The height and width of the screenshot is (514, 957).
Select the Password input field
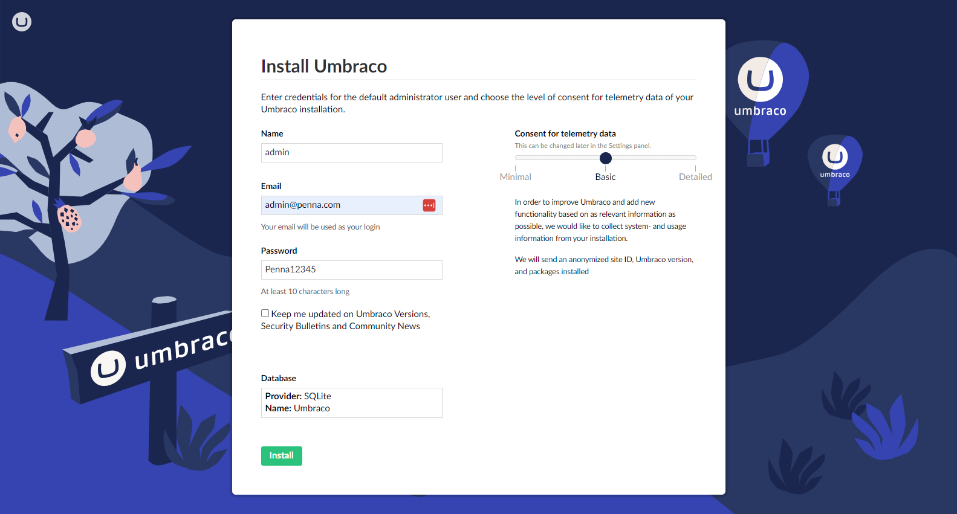(351, 270)
